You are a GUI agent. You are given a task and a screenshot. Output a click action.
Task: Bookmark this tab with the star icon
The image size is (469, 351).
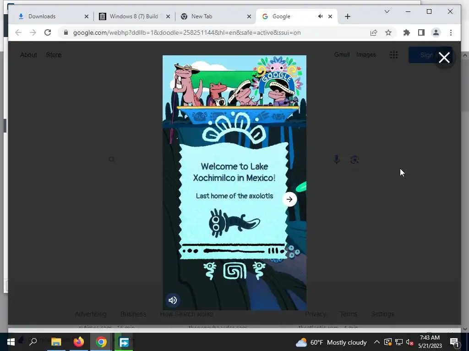(x=388, y=32)
